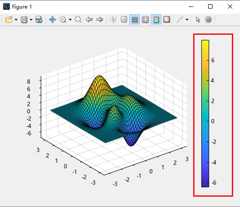Open the zoom options dropdown arrow
Viewport: 240px width, 207px height.
tap(70, 20)
